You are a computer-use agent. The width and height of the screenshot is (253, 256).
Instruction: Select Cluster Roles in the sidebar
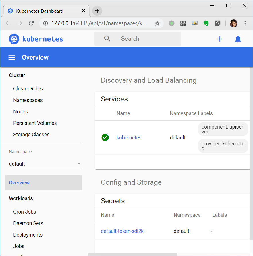click(28, 89)
